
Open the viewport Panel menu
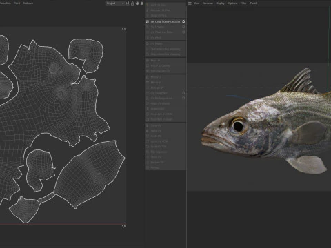tap(253, 3)
